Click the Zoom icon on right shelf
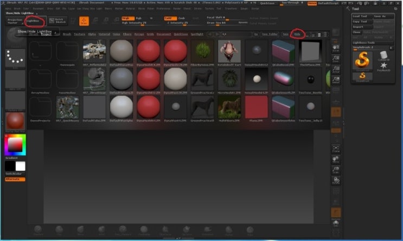Viewport: 403px width, 241px height. coord(336,59)
